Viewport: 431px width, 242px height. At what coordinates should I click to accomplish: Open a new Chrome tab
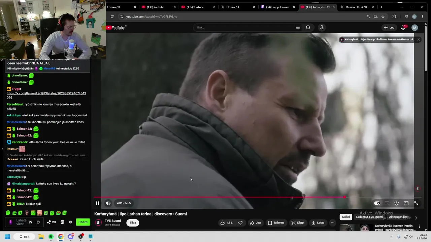[381, 7]
